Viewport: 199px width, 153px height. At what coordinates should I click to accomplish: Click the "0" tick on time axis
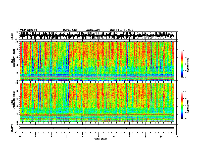click(20, 136)
